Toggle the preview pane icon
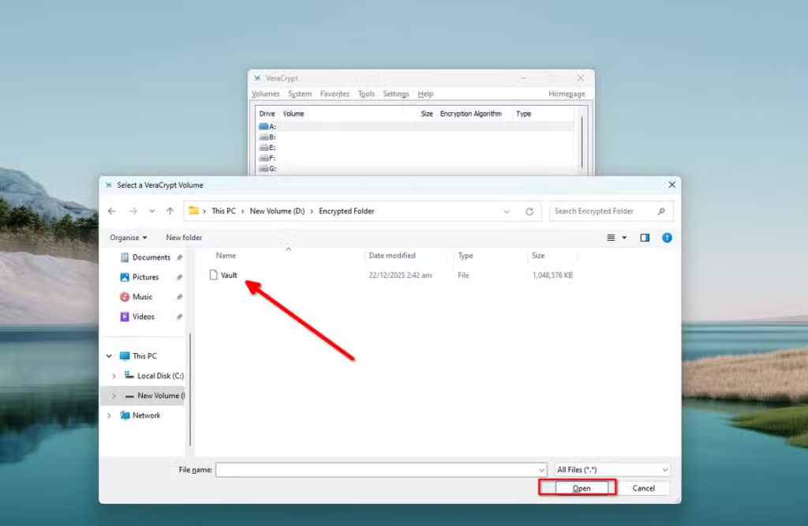808x526 pixels. 645,238
